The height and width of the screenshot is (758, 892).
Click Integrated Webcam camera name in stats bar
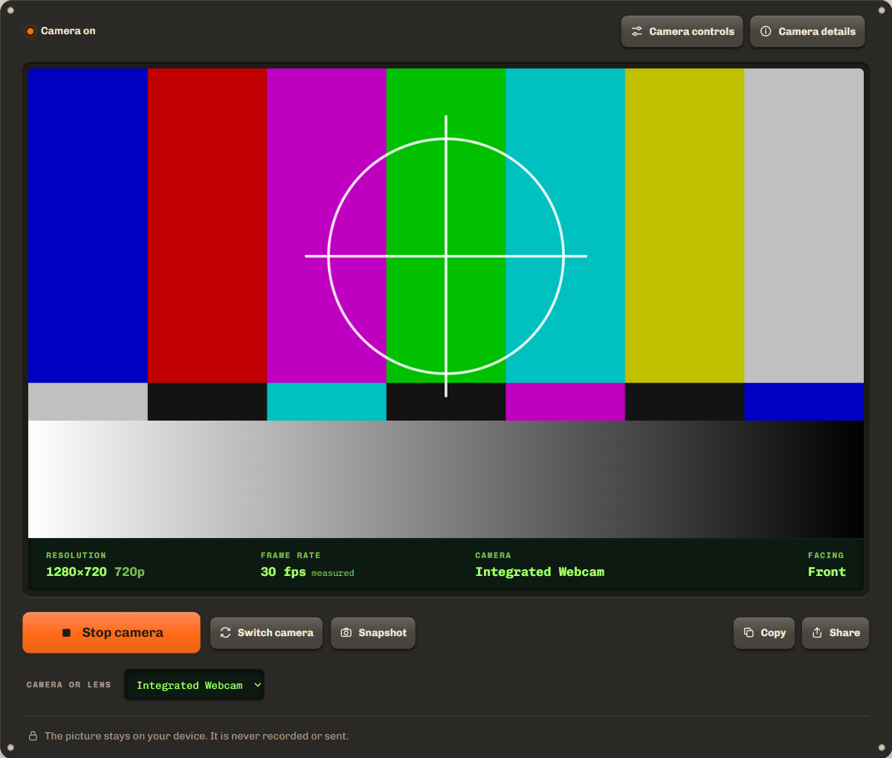click(x=540, y=571)
